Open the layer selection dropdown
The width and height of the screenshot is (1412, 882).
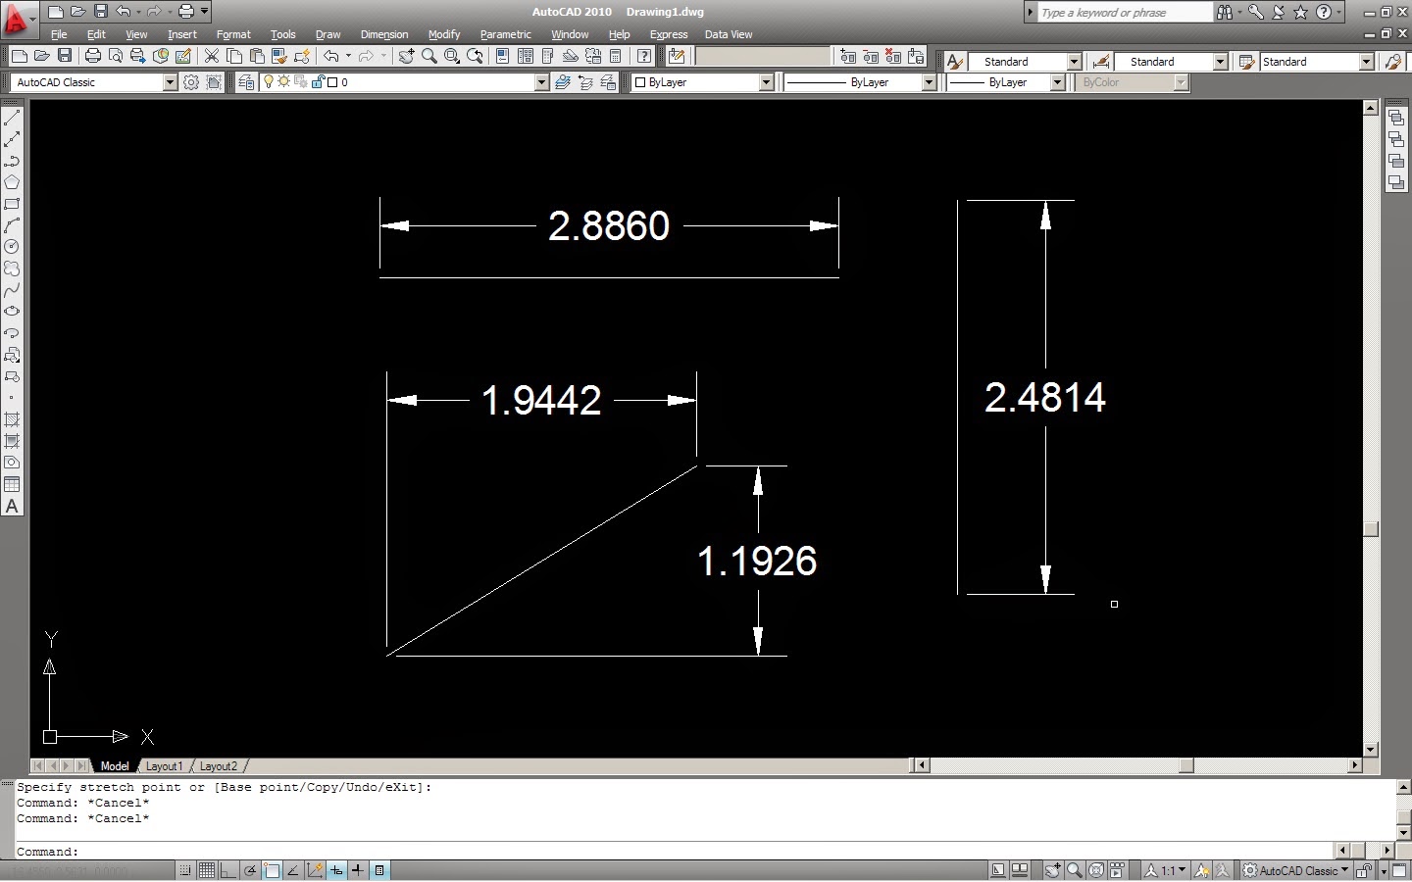(540, 82)
